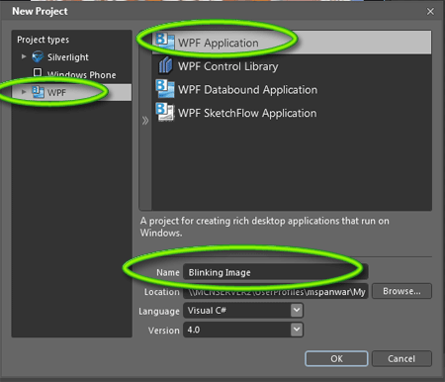The width and height of the screenshot is (445, 382).
Task: Open the Language dropdown
Action: 243,311
